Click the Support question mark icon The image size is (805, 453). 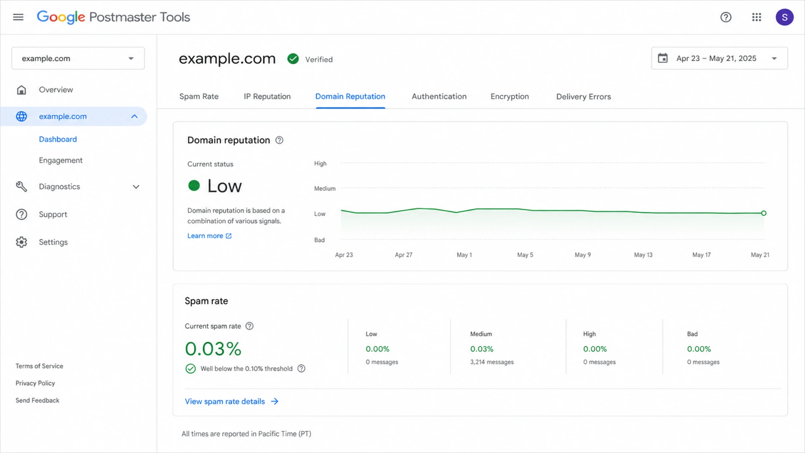click(x=21, y=214)
